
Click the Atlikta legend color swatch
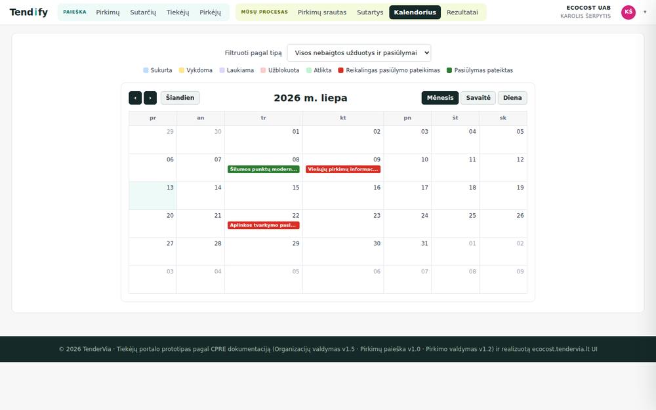309,70
